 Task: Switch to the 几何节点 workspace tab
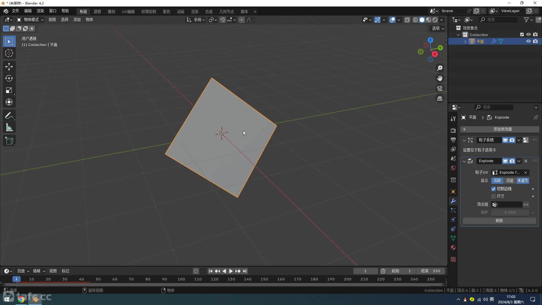(226, 12)
